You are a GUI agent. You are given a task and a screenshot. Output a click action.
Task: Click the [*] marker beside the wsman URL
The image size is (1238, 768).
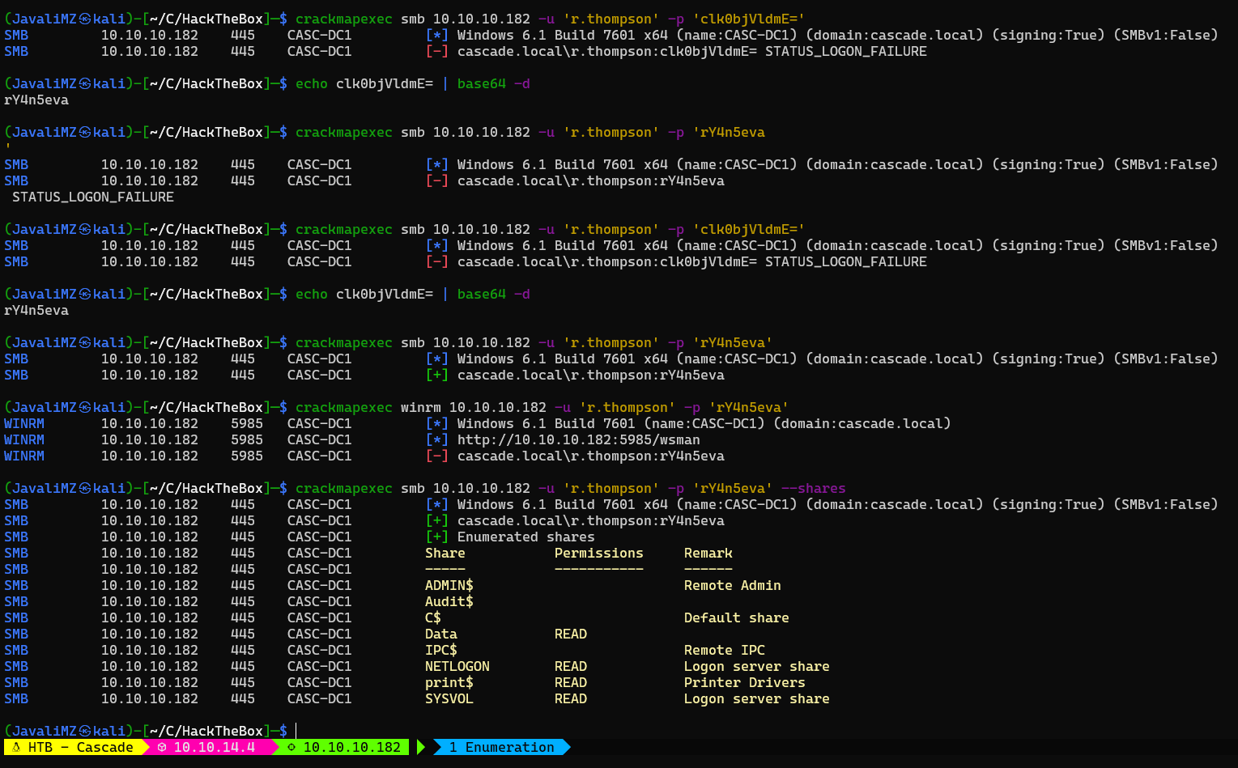click(437, 439)
